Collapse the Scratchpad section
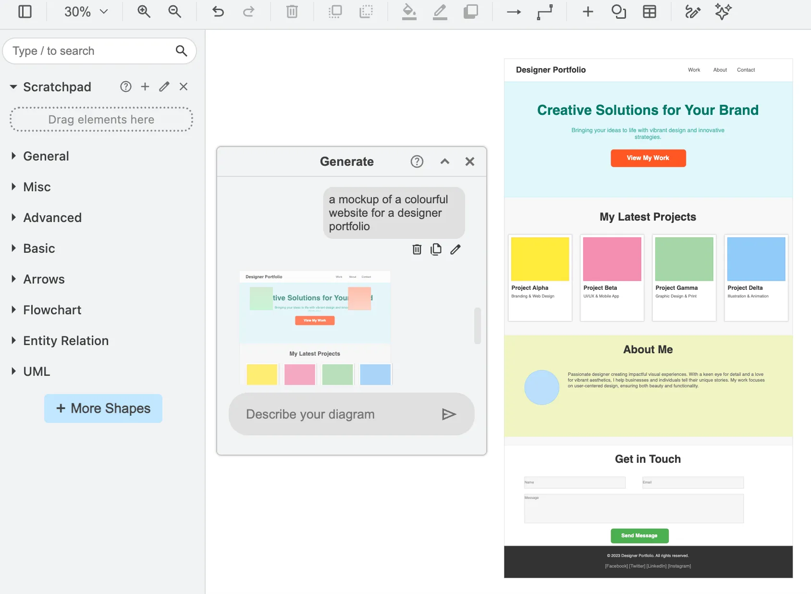 pos(13,87)
